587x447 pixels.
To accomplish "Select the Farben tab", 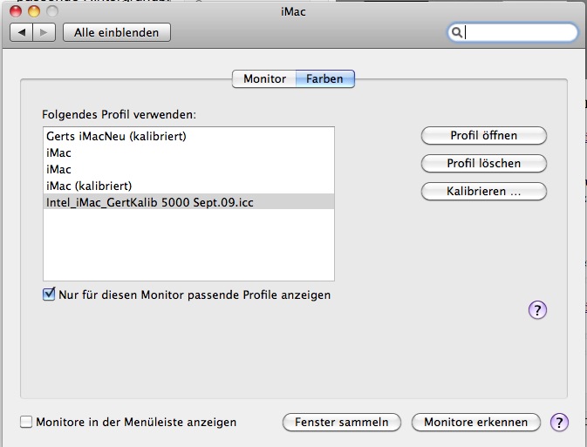I will (x=324, y=78).
